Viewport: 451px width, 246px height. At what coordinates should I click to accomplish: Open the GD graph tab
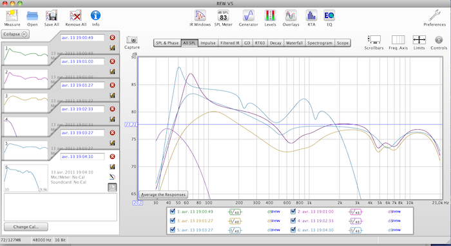[x=247, y=43]
